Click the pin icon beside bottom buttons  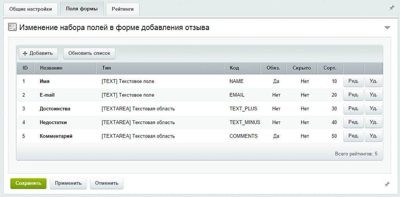click(387, 184)
